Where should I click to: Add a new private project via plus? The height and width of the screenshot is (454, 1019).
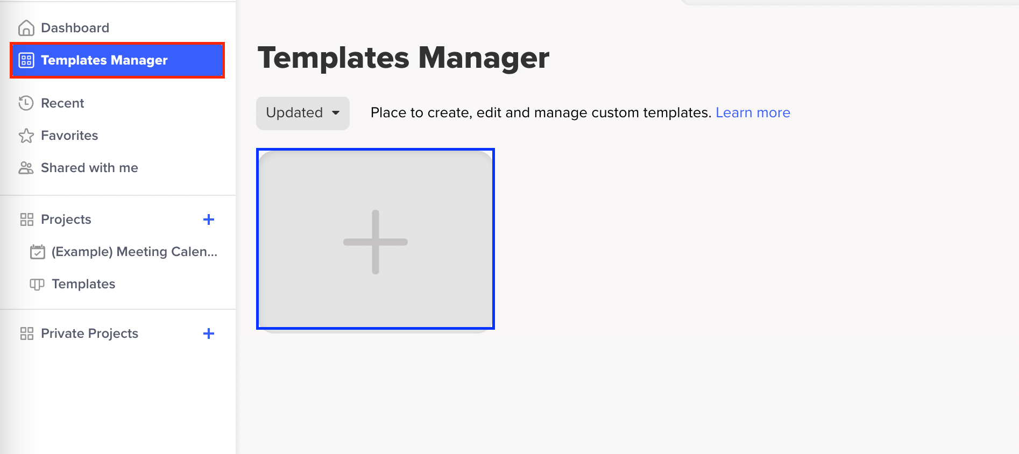(209, 334)
